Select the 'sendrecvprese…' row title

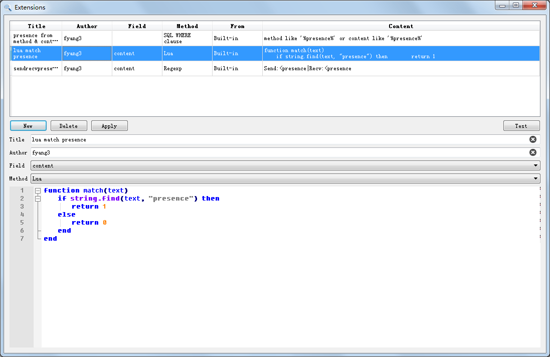pyautogui.click(x=37, y=68)
